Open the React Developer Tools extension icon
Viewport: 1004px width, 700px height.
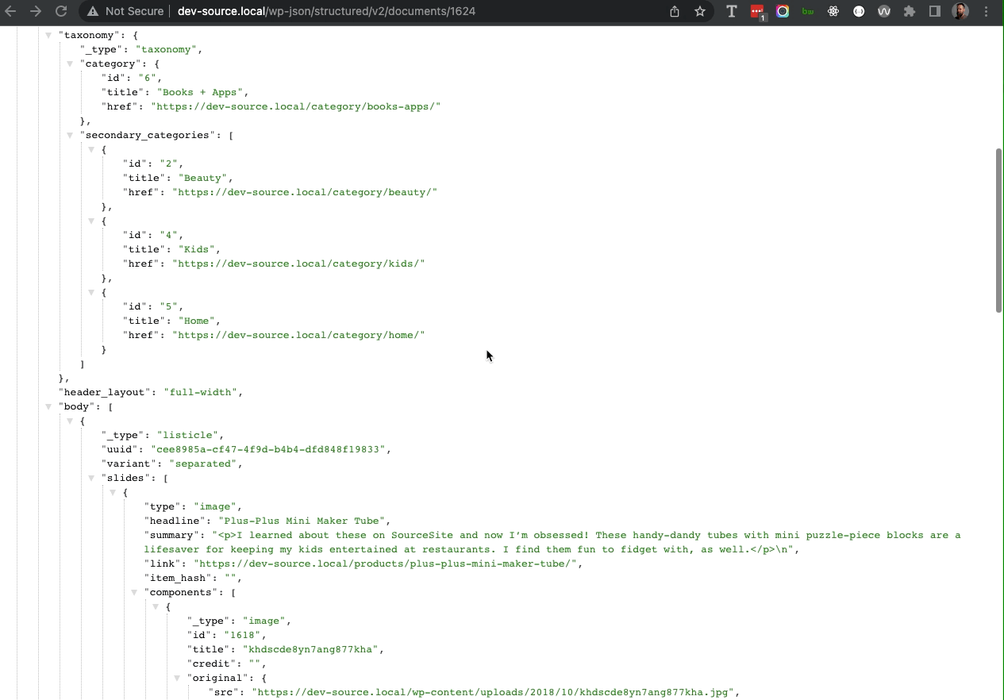(x=833, y=11)
